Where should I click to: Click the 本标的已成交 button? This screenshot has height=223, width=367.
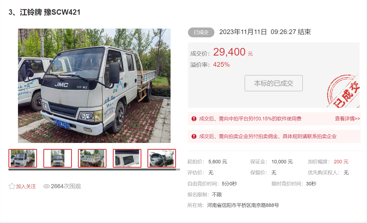(x=274, y=83)
